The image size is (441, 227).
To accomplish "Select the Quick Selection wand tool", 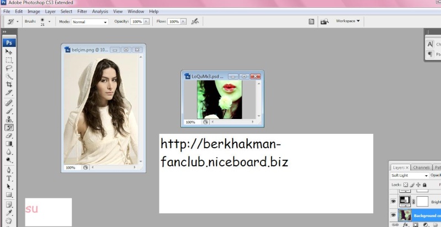I will click(x=9, y=77).
